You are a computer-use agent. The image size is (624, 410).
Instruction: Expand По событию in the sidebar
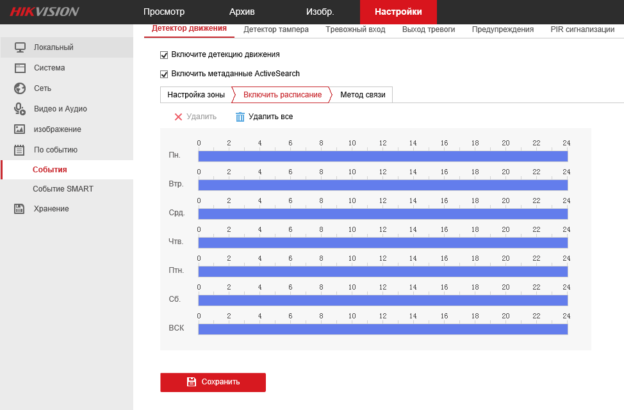coord(67,150)
